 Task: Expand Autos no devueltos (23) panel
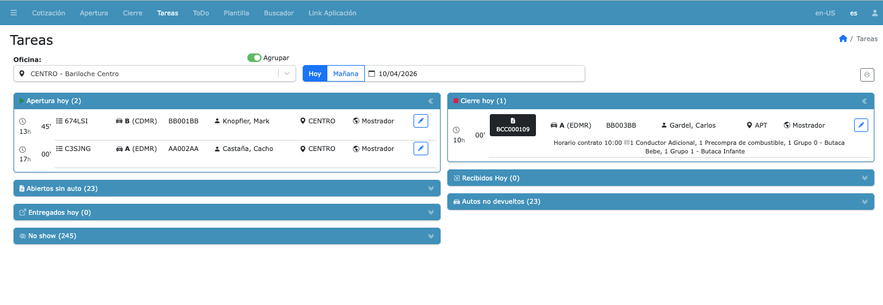[661, 201]
